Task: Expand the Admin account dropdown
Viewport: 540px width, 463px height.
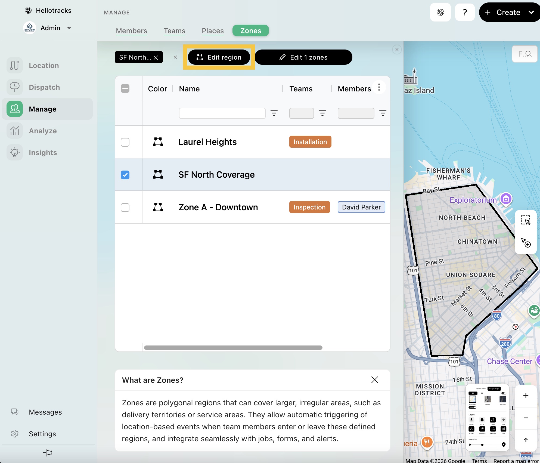Action: coord(69,28)
